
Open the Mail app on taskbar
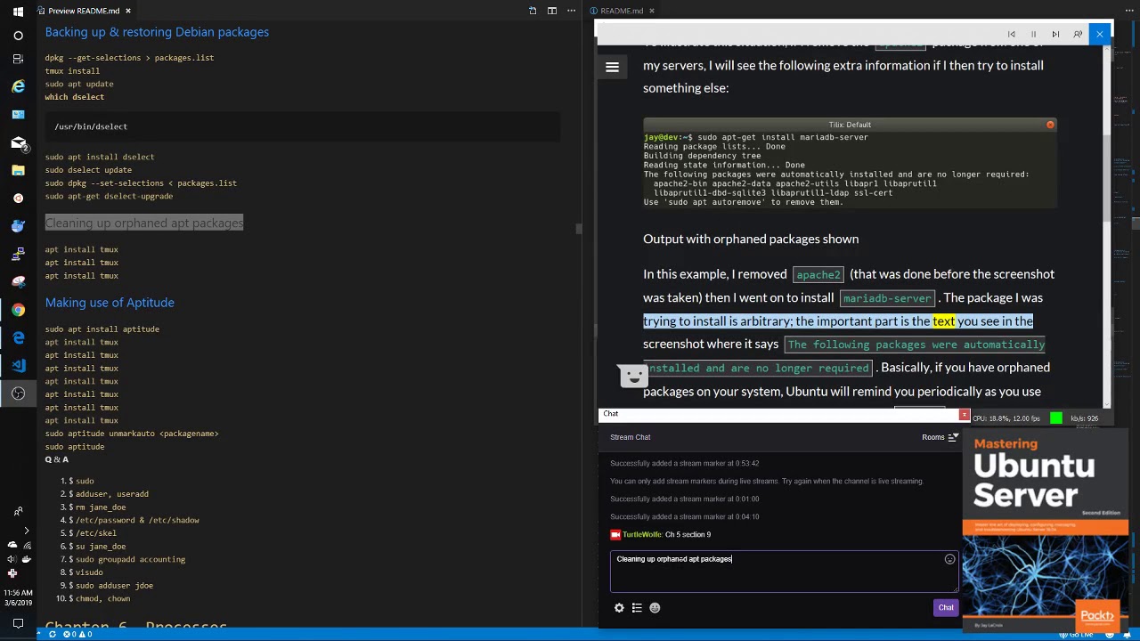[x=18, y=142]
